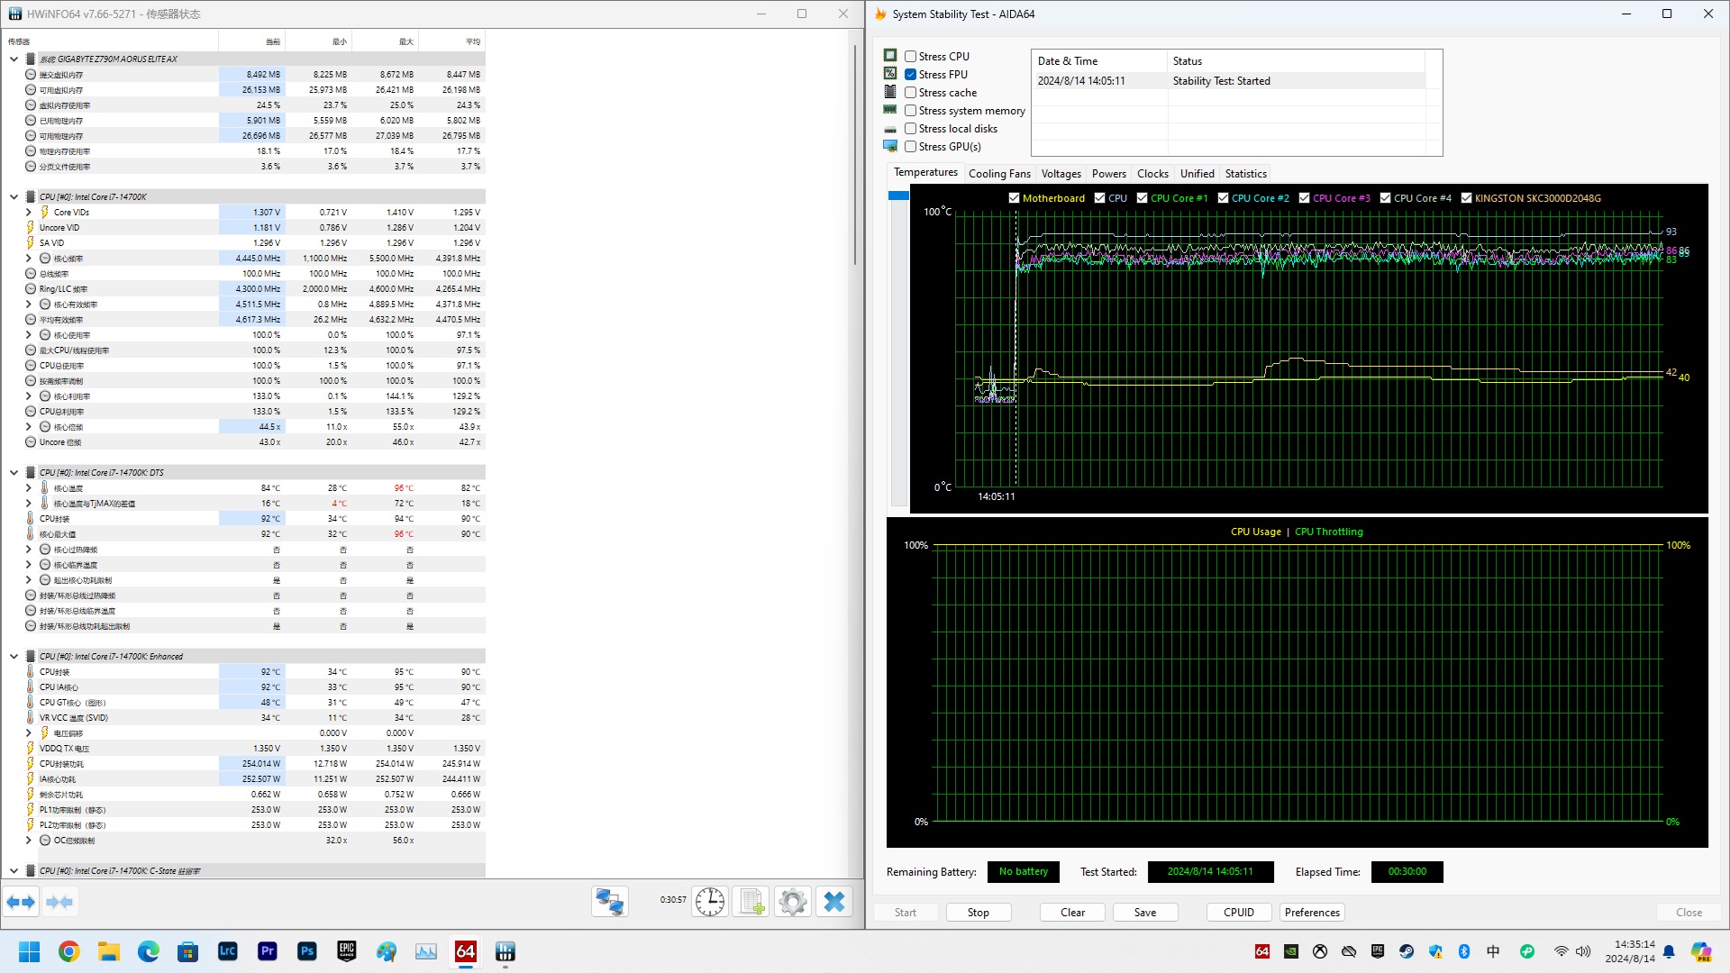Open Premiere Pro from taskbar
The height and width of the screenshot is (973, 1730).
[x=268, y=951]
